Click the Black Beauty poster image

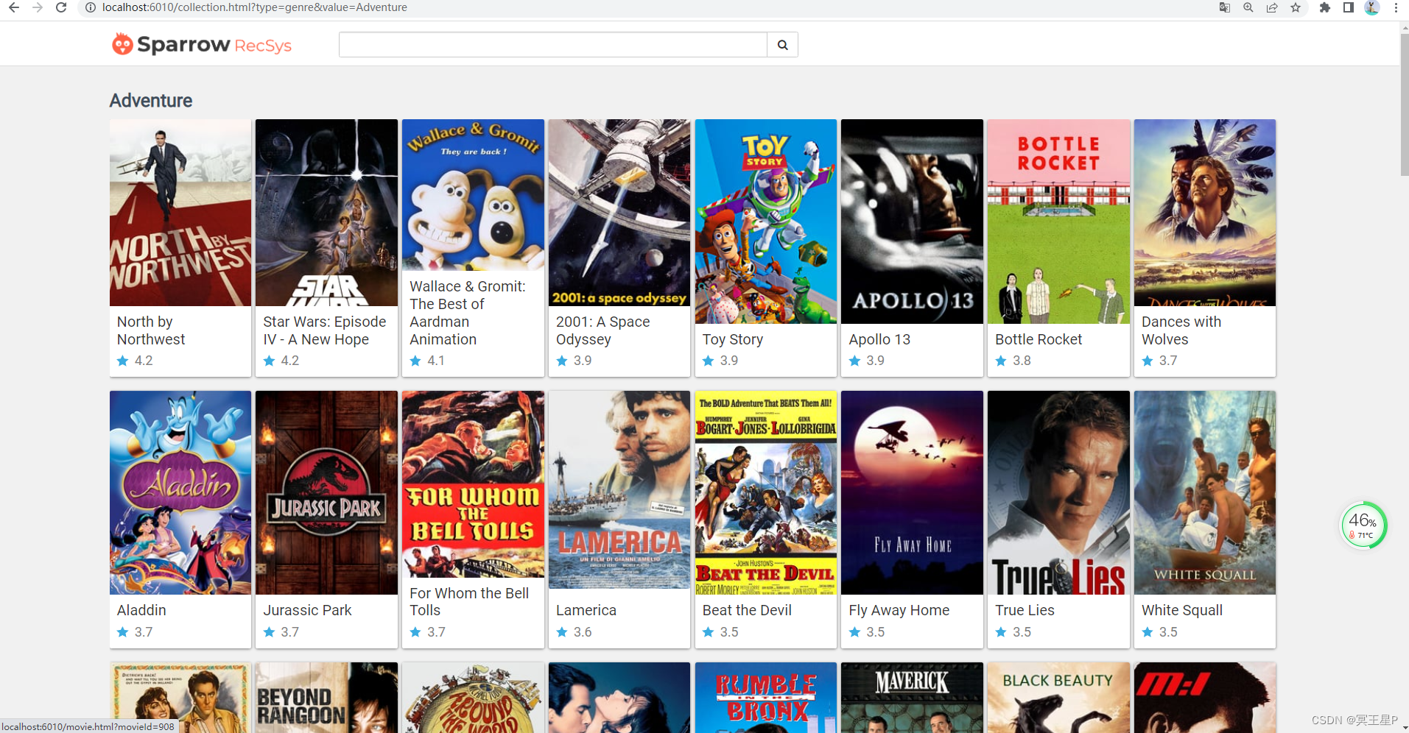point(1058,698)
